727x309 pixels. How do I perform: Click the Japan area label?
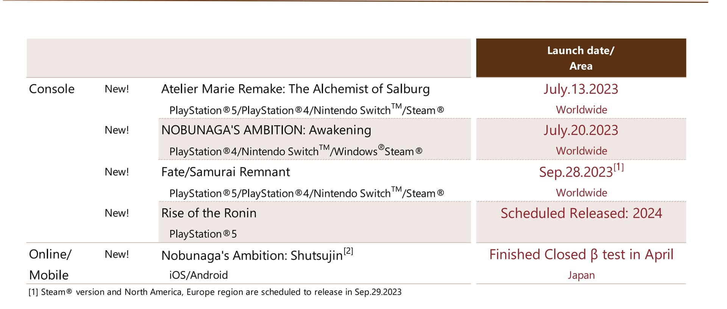coord(581,275)
